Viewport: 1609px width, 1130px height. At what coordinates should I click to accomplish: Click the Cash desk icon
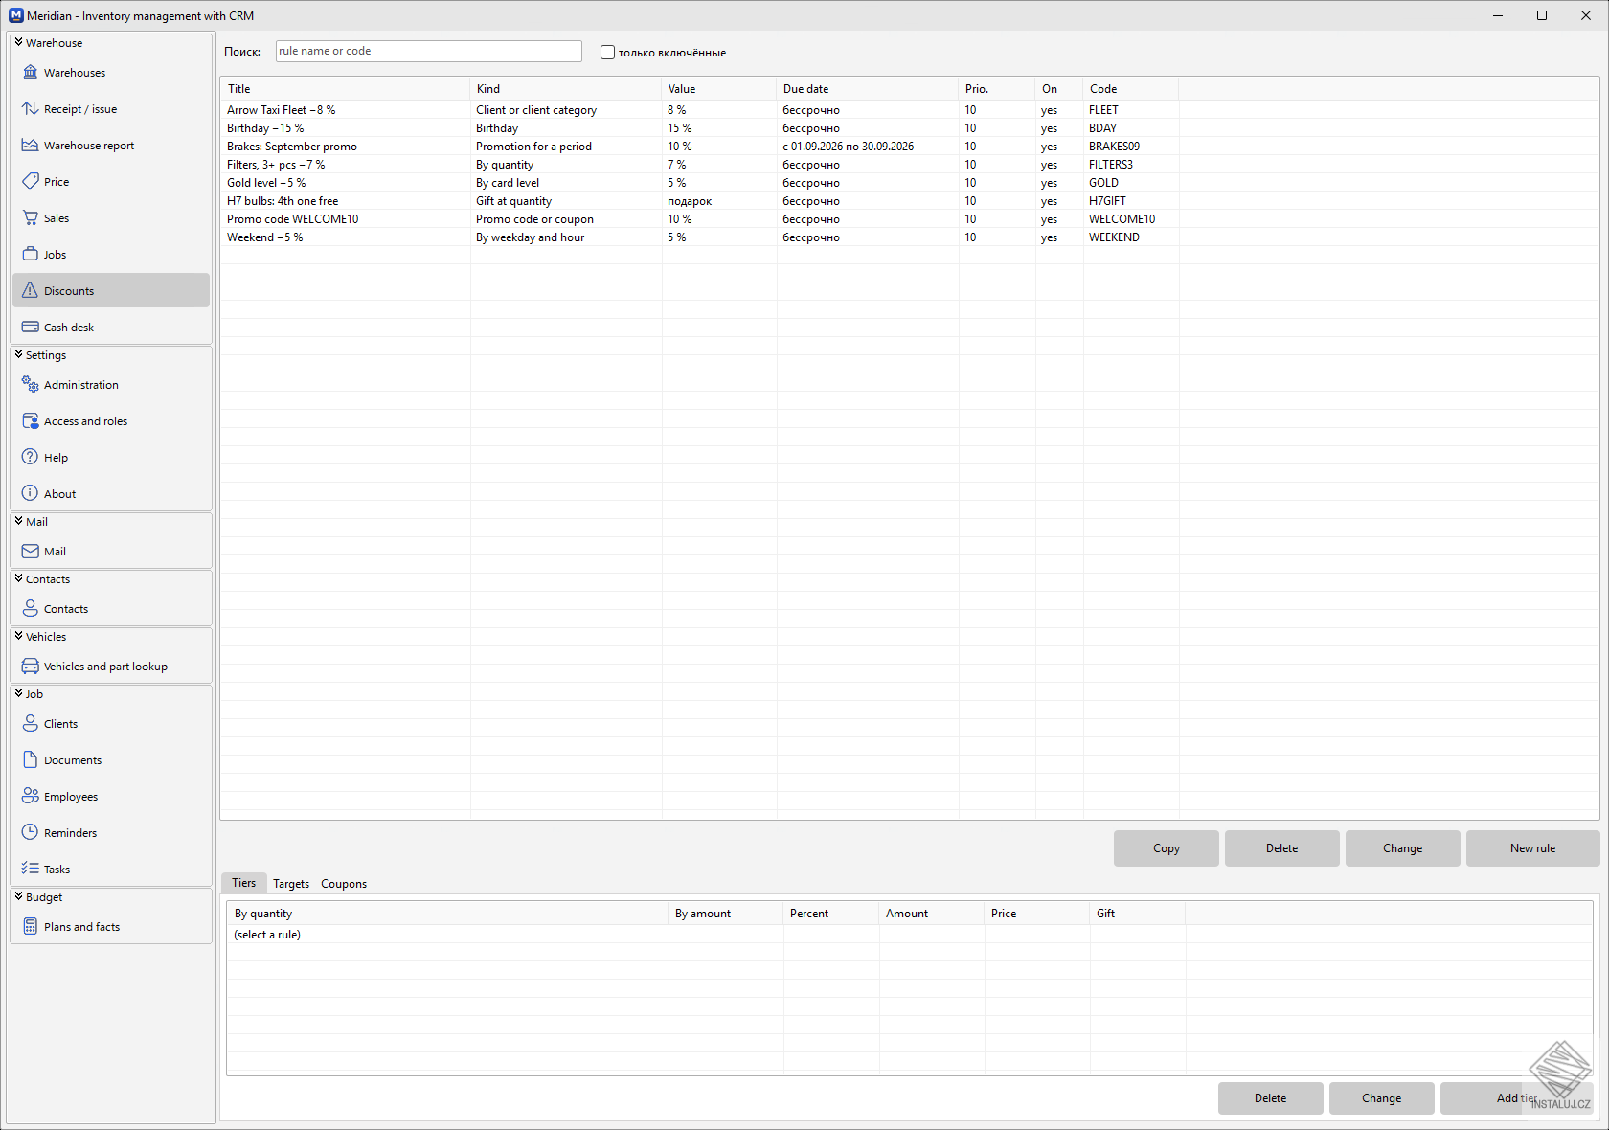(x=31, y=328)
